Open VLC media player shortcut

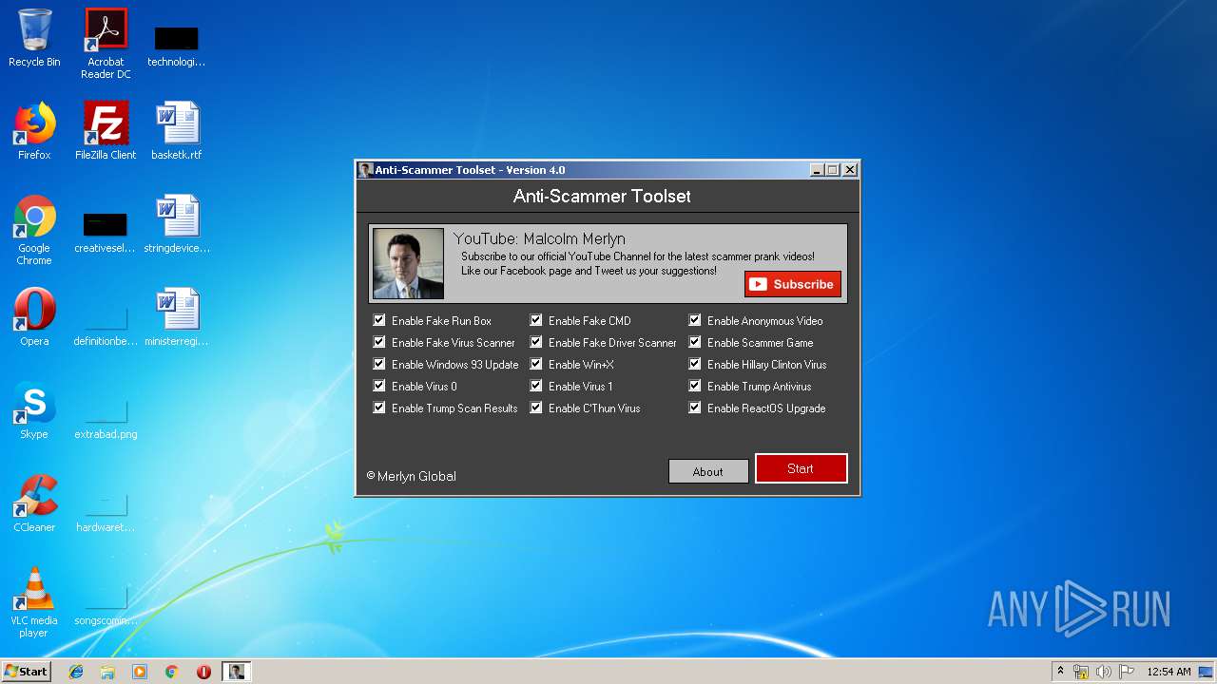point(34,602)
